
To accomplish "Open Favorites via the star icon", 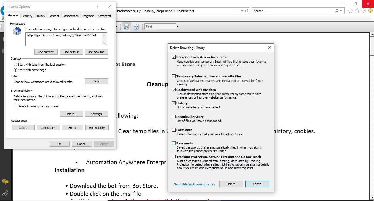I will coord(357,11).
